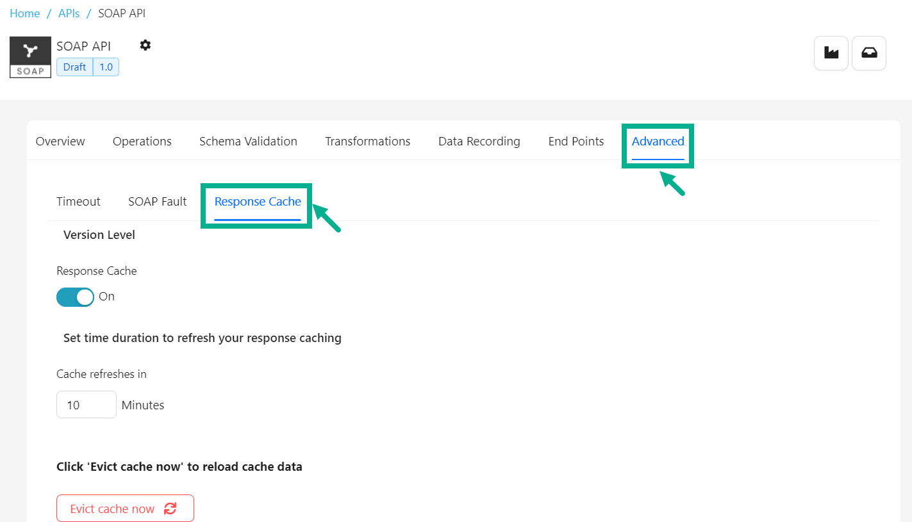Select the Response Cache sub-tab
912x522 pixels.
coord(257,202)
